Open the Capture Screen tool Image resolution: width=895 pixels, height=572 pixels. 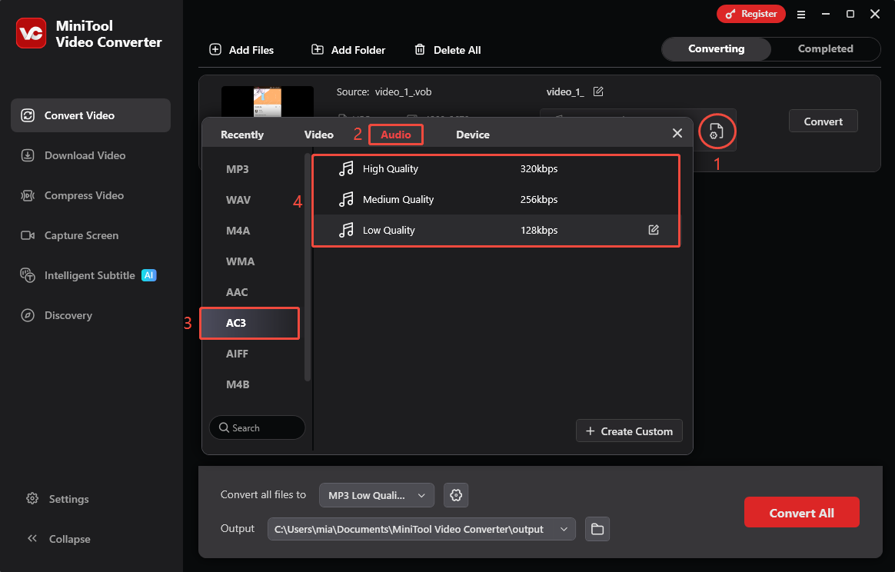[x=81, y=235]
